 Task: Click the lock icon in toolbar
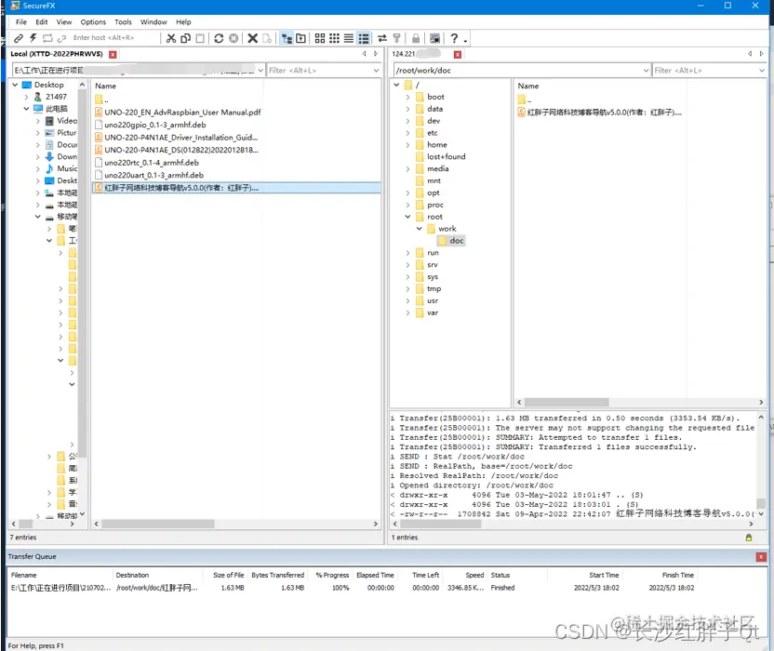pyautogui.click(x=416, y=38)
